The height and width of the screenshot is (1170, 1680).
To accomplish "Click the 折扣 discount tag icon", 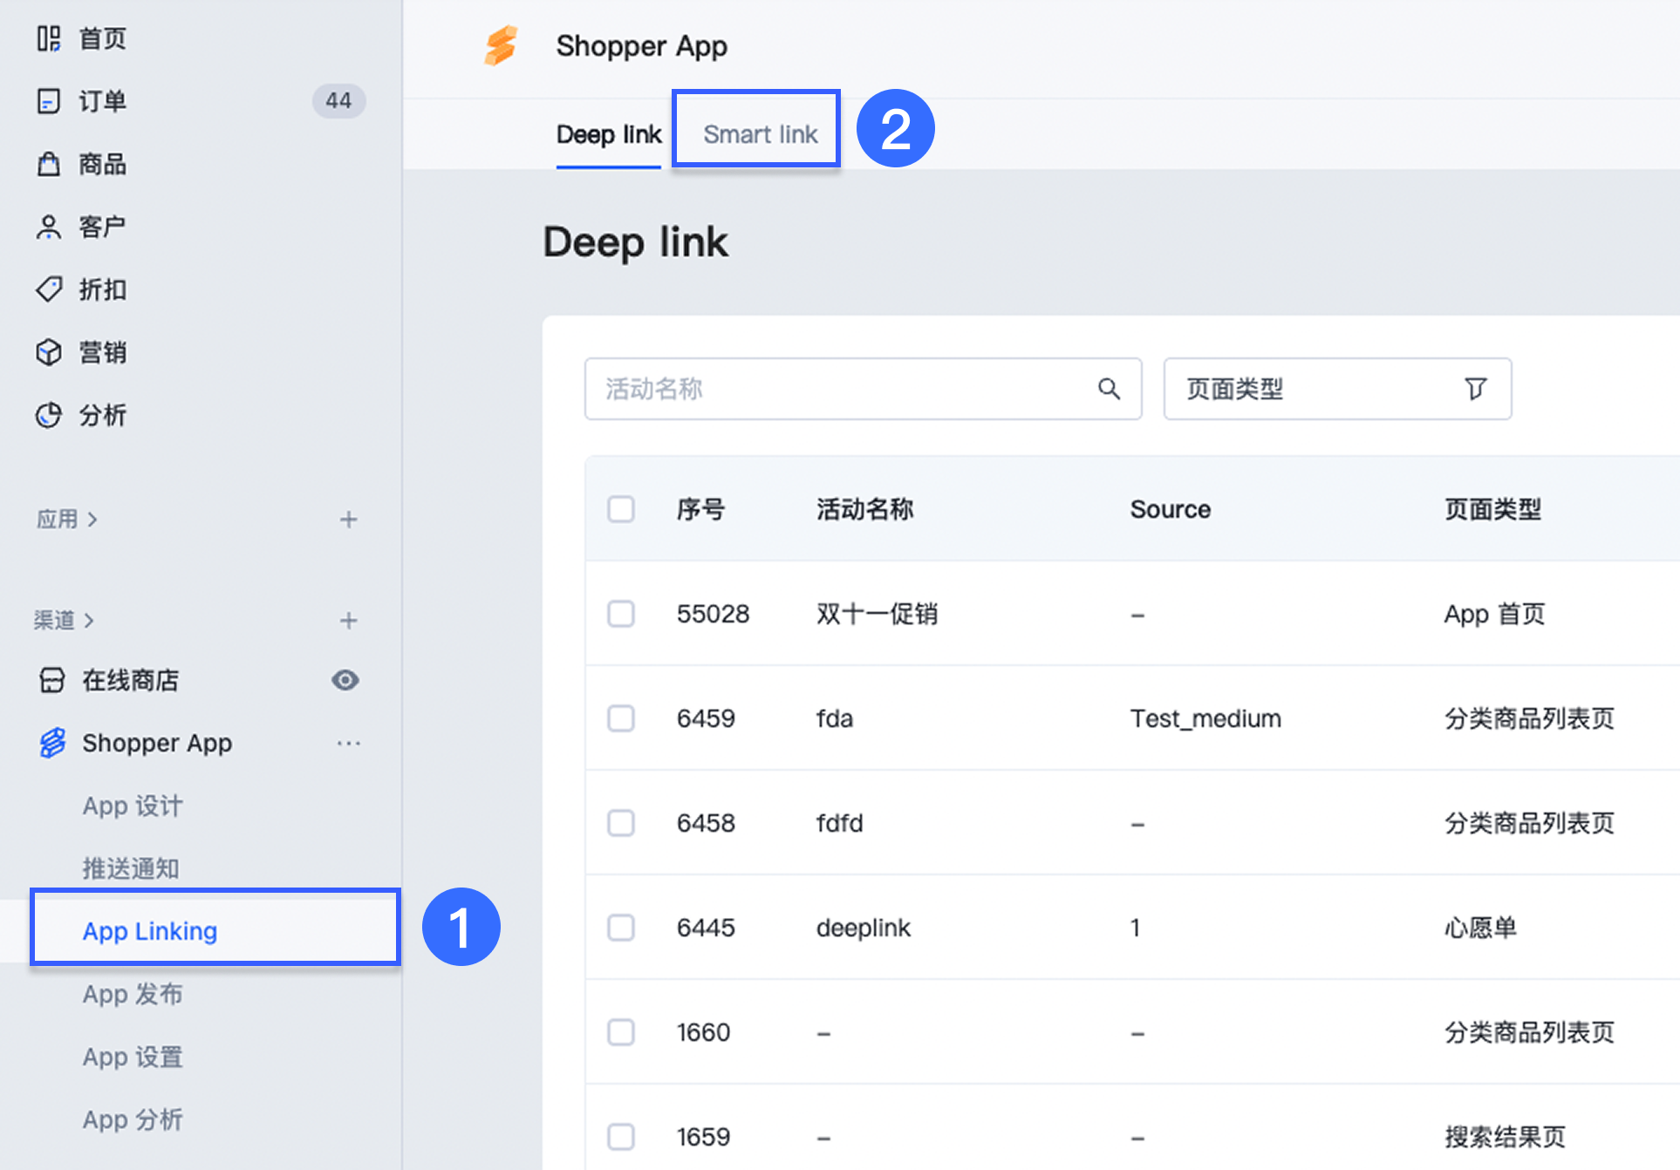I will (x=49, y=289).
